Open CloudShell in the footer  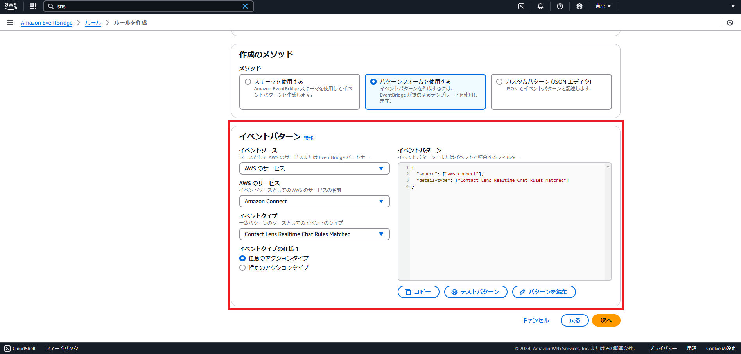20,349
